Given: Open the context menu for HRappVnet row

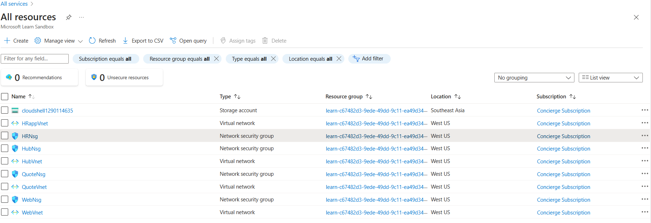Looking at the screenshot, I should point(645,123).
